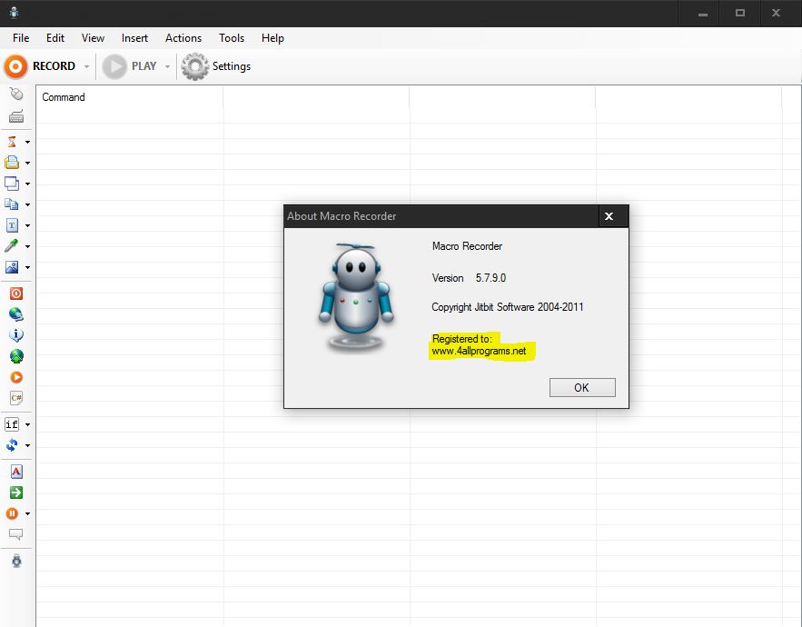Expand the repeat loop dropdown arrow
Screen dimensions: 802x627
(27, 446)
